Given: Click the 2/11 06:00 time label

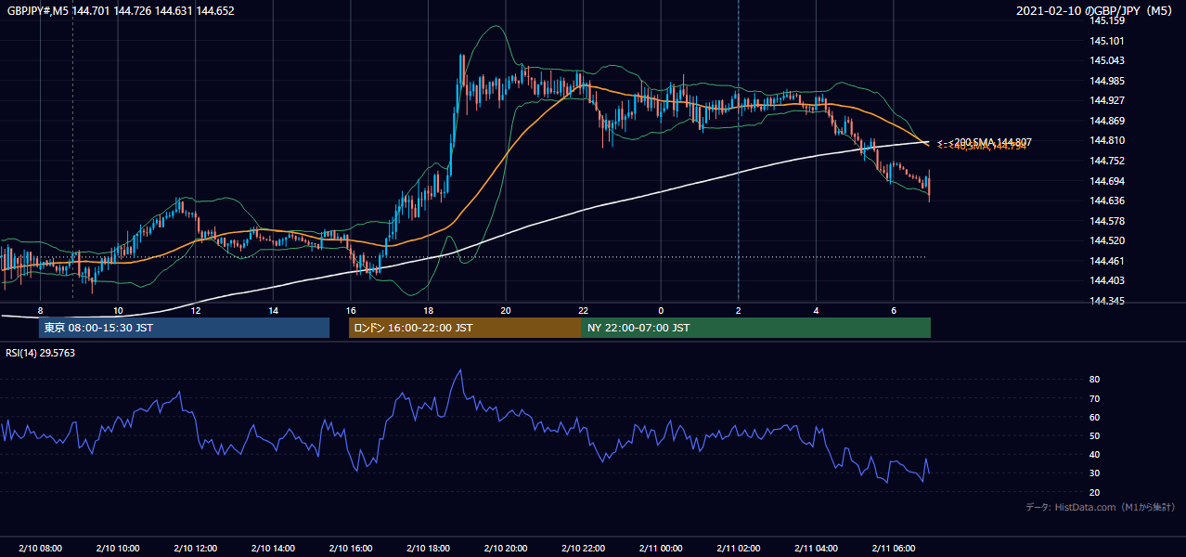Looking at the screenshot, I should (x=893, y=549).
